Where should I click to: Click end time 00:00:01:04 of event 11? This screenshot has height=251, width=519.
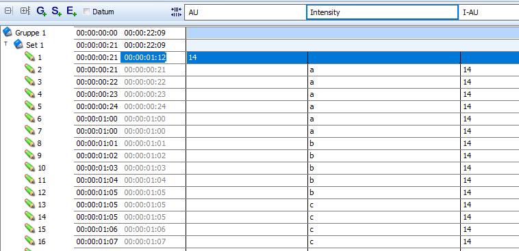[x=144, y=180]
